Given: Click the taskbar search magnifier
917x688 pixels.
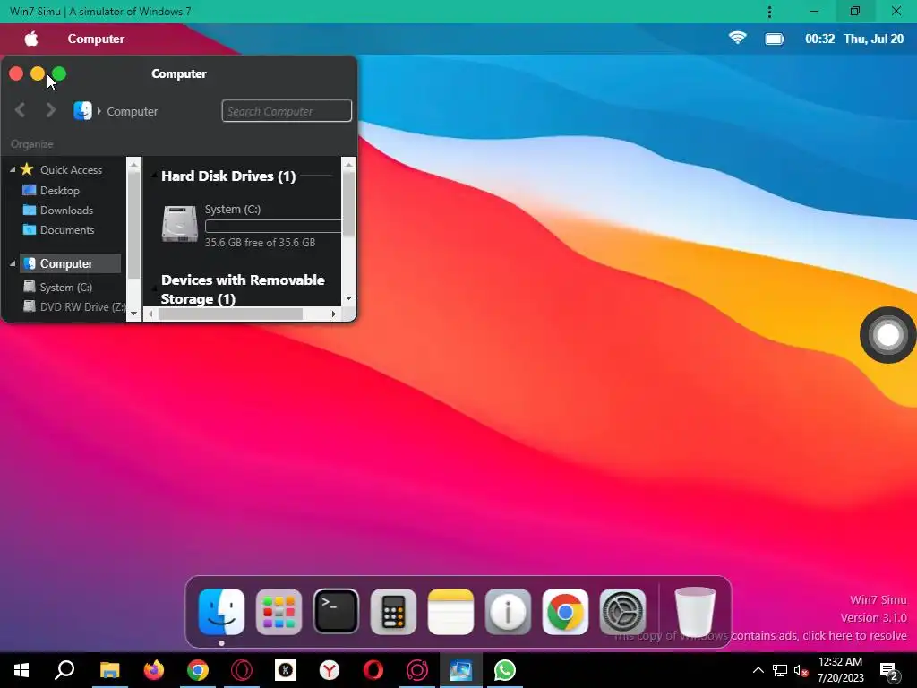Looking at the screenshot, I should tap(64, 670).
